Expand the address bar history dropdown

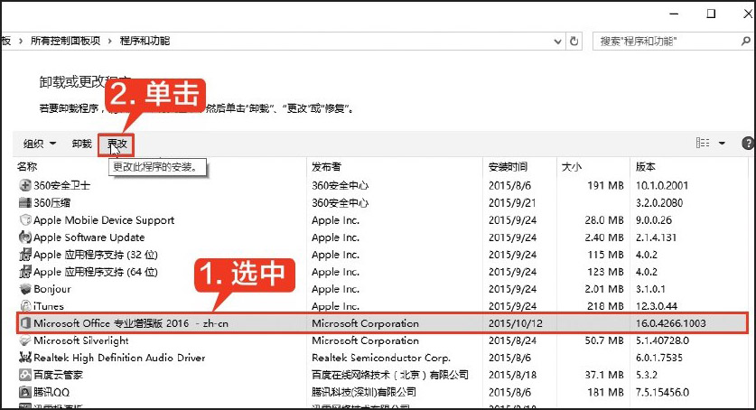pos(557,42)
